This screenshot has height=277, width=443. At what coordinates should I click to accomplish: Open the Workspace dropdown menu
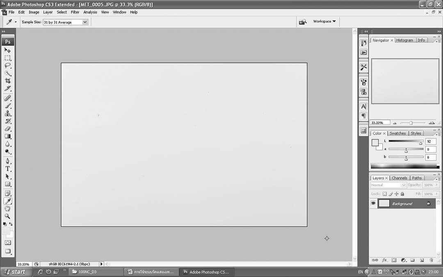(x=324, y=21)
